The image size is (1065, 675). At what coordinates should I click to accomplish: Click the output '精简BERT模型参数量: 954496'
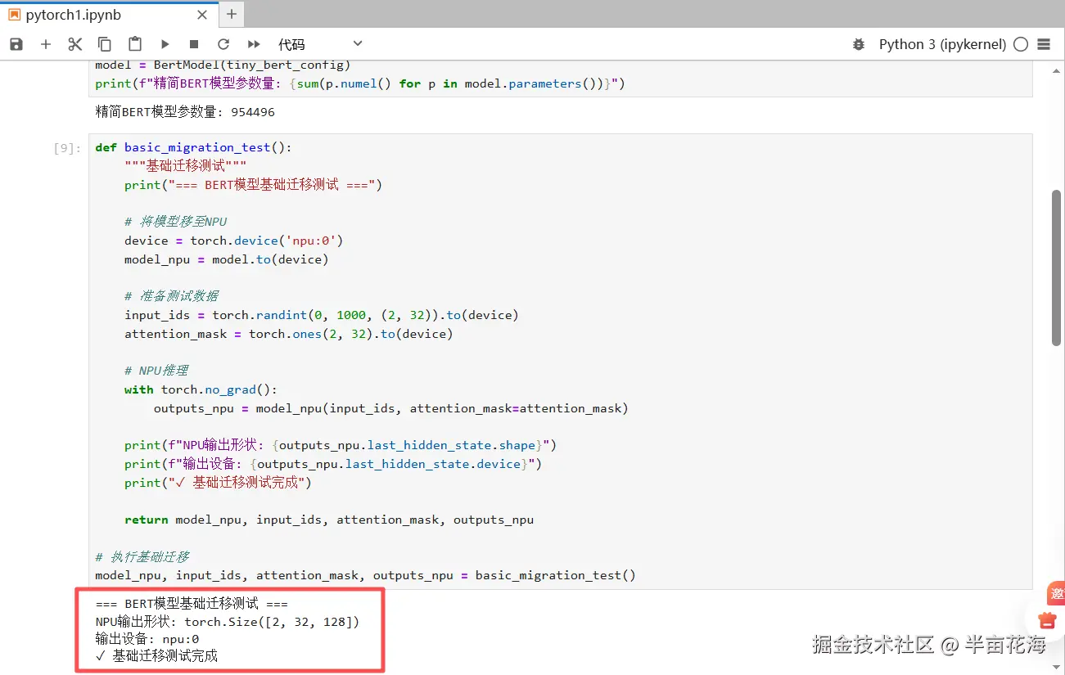185,112
